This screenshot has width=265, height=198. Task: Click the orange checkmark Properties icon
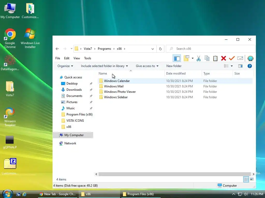click(232, 58)
